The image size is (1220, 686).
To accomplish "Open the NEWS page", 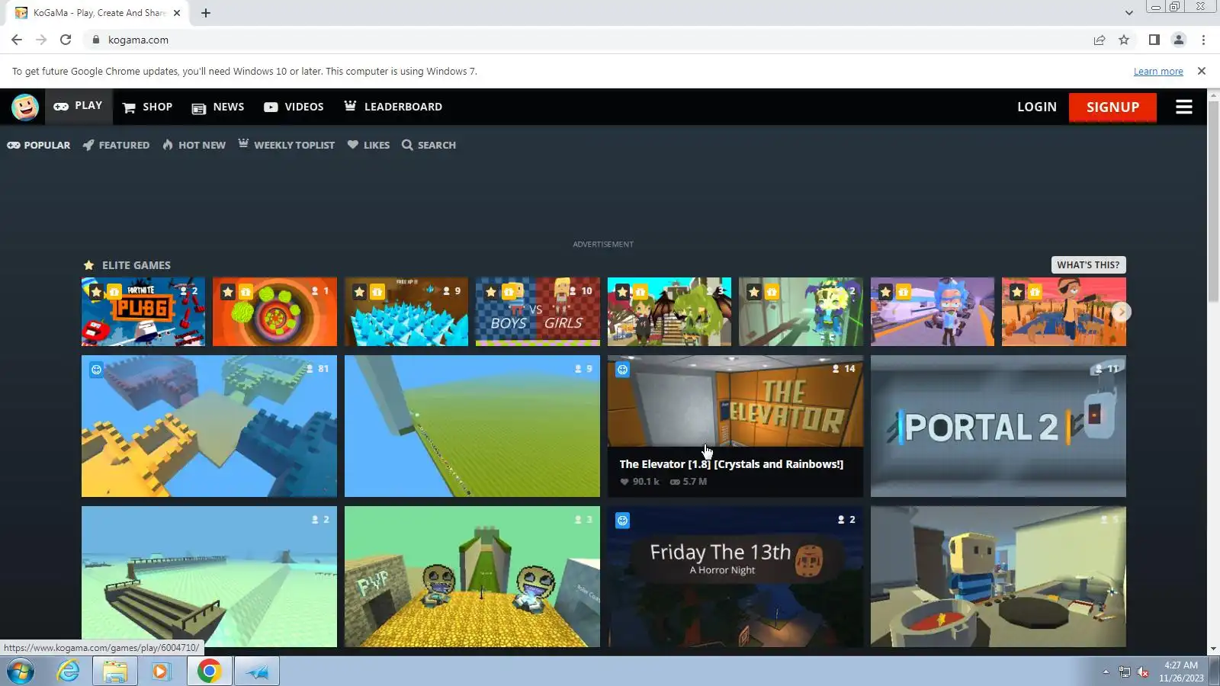I will click(218, 107).
